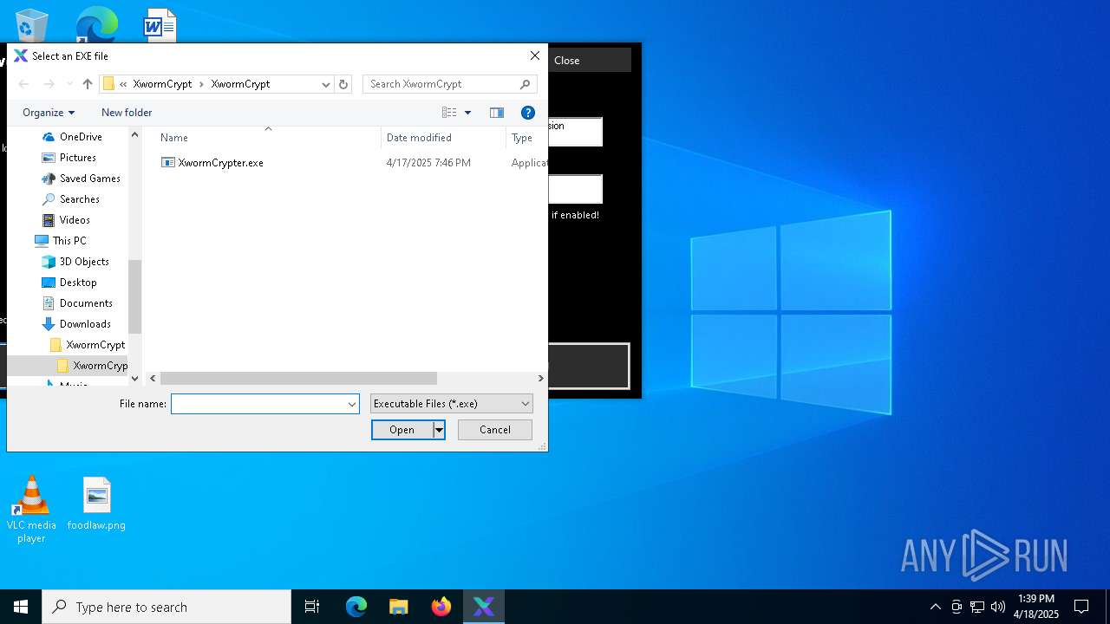Cancel the file selection dialog
Image resolution: width=1110 pixels, height=624 pixels.
[x=495, y=430]
